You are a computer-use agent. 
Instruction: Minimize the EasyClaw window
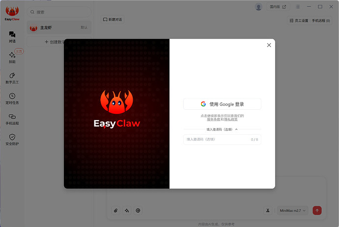point(309,7)
